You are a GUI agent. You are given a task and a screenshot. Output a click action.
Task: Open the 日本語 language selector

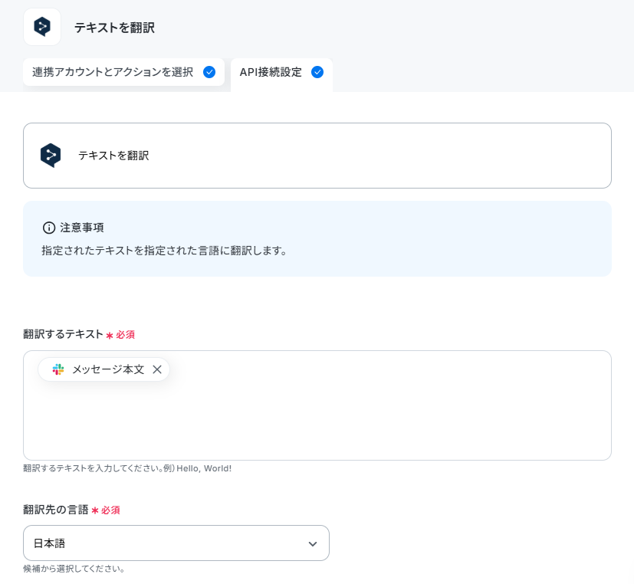point(176,543)
